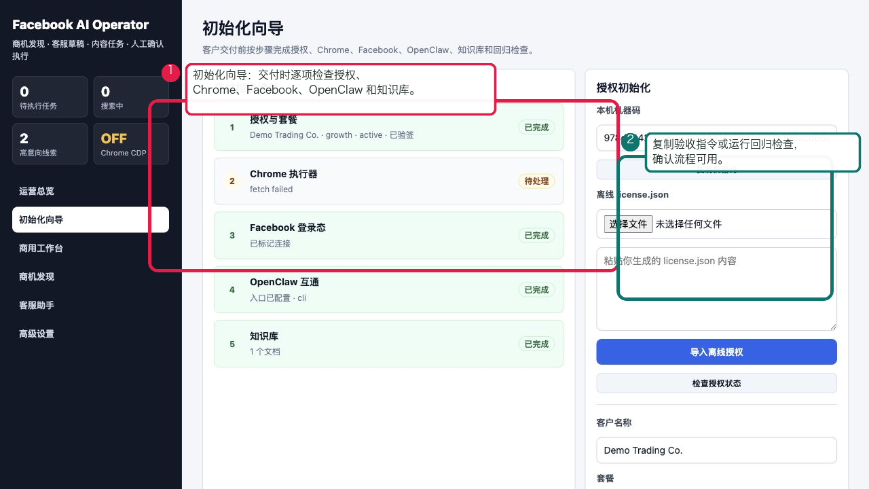The image size is (869, 489).
Task: Click step number 4 marker
Action: tap(232, 290)
